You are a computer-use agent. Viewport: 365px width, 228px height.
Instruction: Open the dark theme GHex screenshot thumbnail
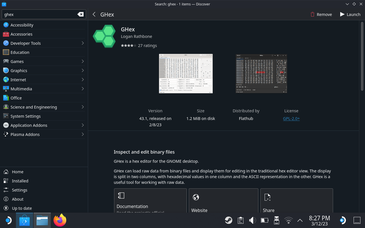point(261,74)
